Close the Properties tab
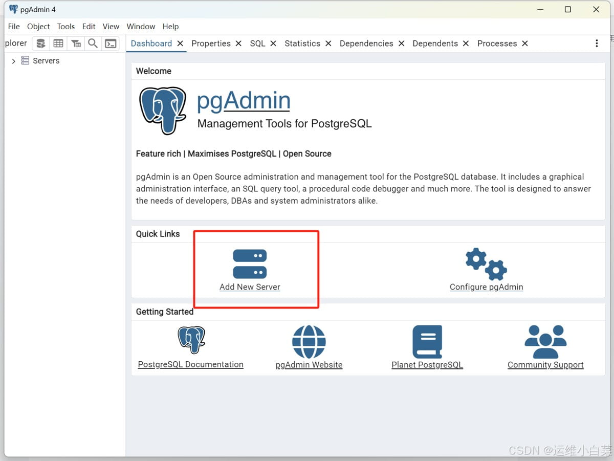This screenshot has height=461, width=614. pos(238,43)
